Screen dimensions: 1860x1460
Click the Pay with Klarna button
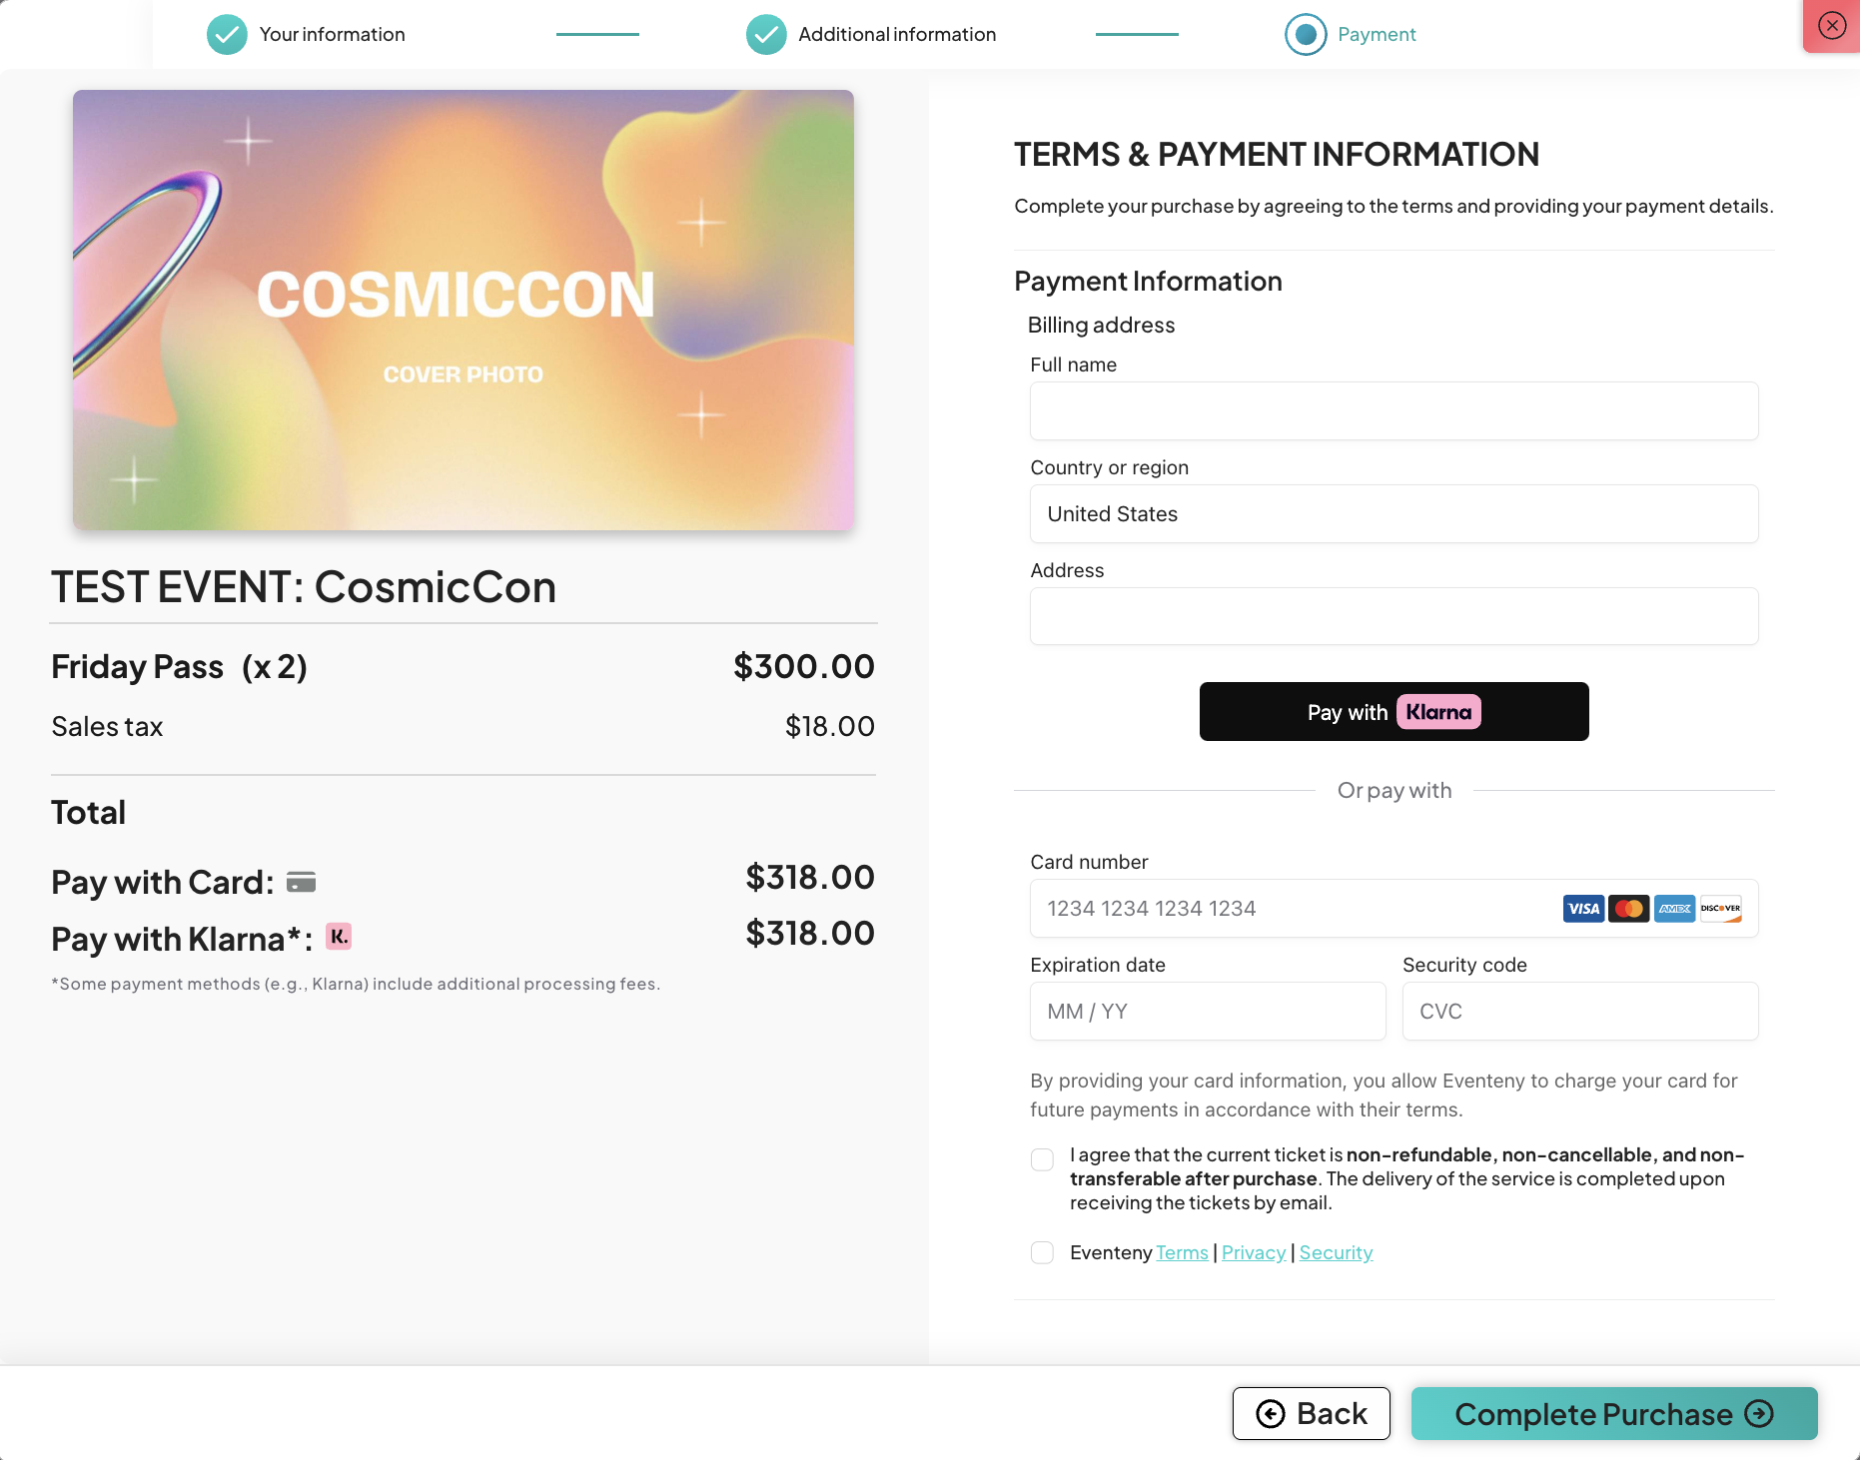tap(1394, 712)
